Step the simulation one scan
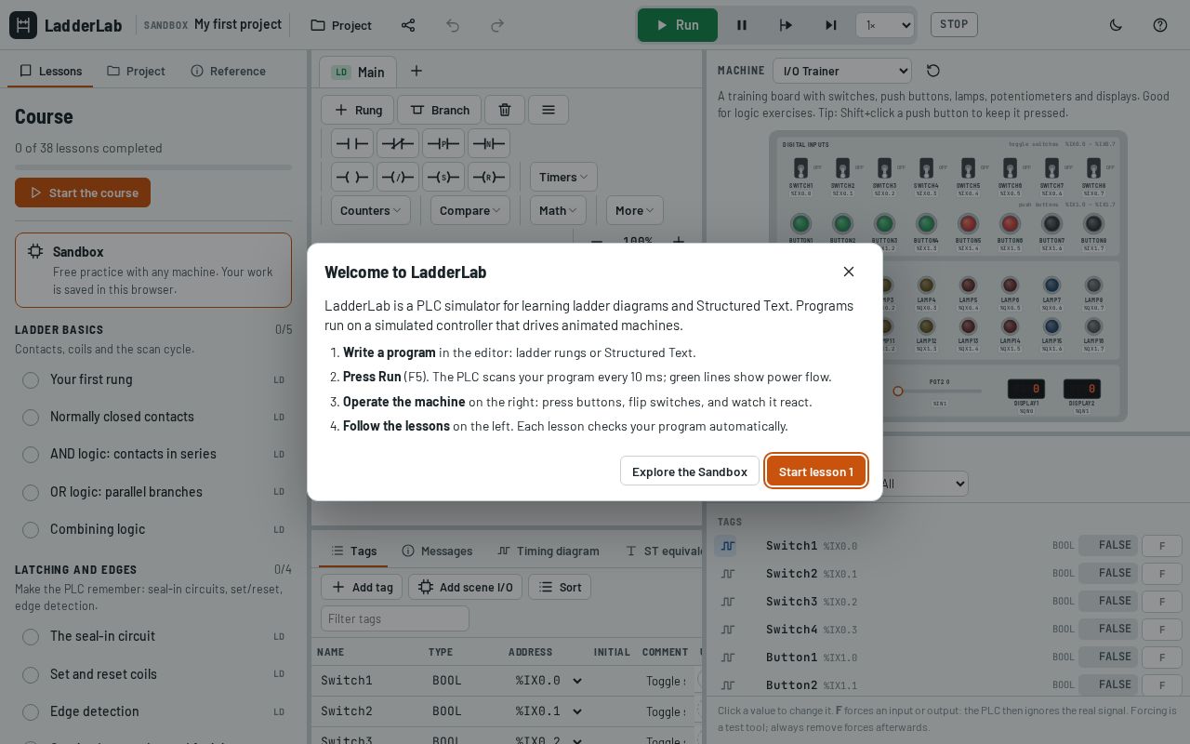Screen dimensions: 1190x744 pyautogui.click(x=787, y=25)
